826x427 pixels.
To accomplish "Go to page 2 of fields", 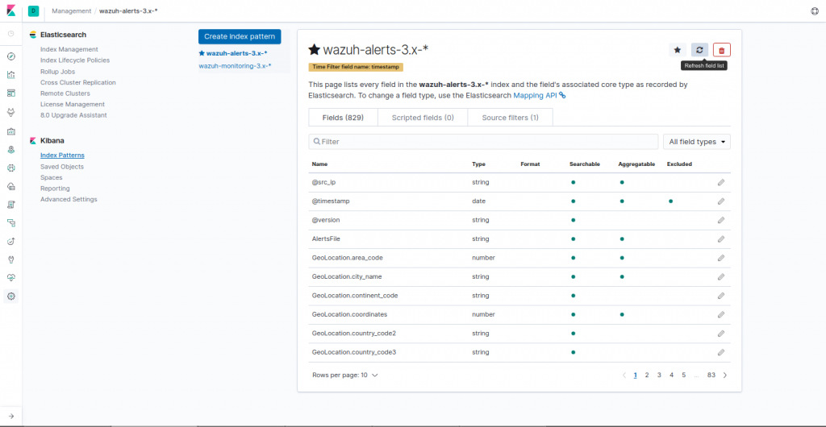I will point(647,375).
